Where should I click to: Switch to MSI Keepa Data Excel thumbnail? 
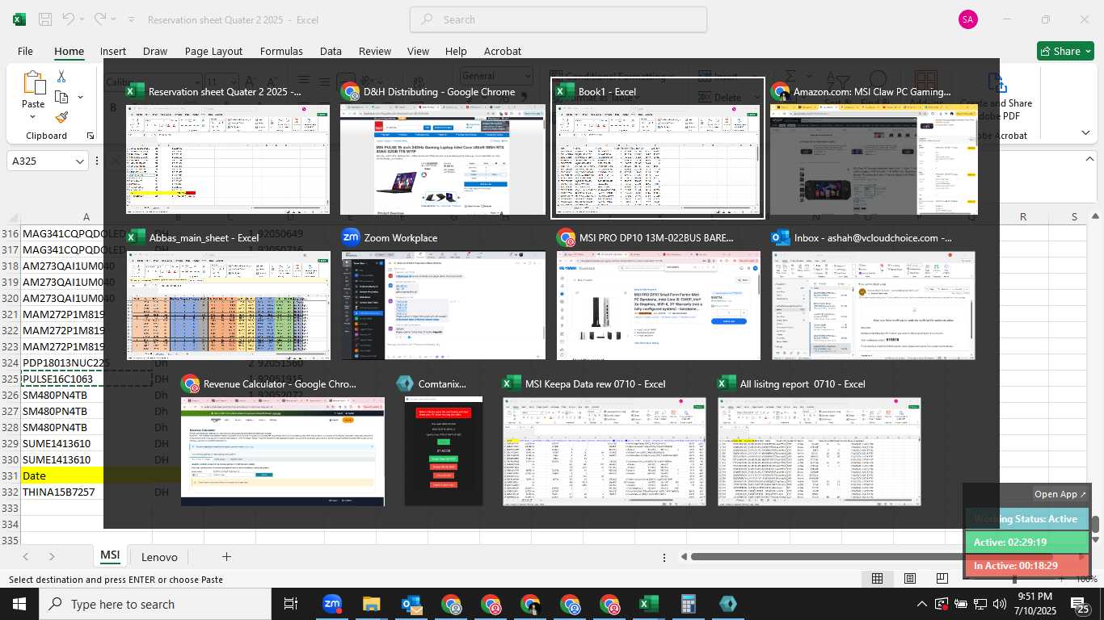coord(605,440)
